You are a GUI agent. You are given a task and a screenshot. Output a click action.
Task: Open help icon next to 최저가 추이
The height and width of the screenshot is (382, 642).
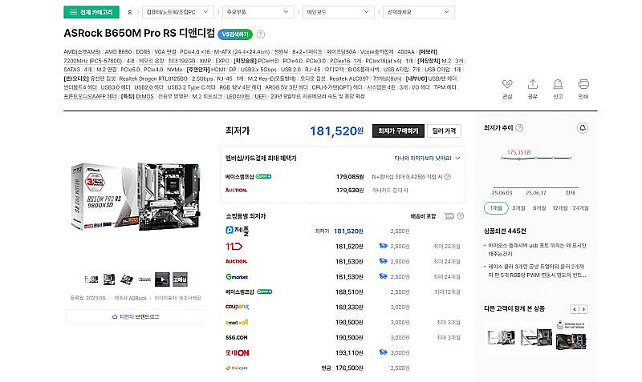[519, 128]
